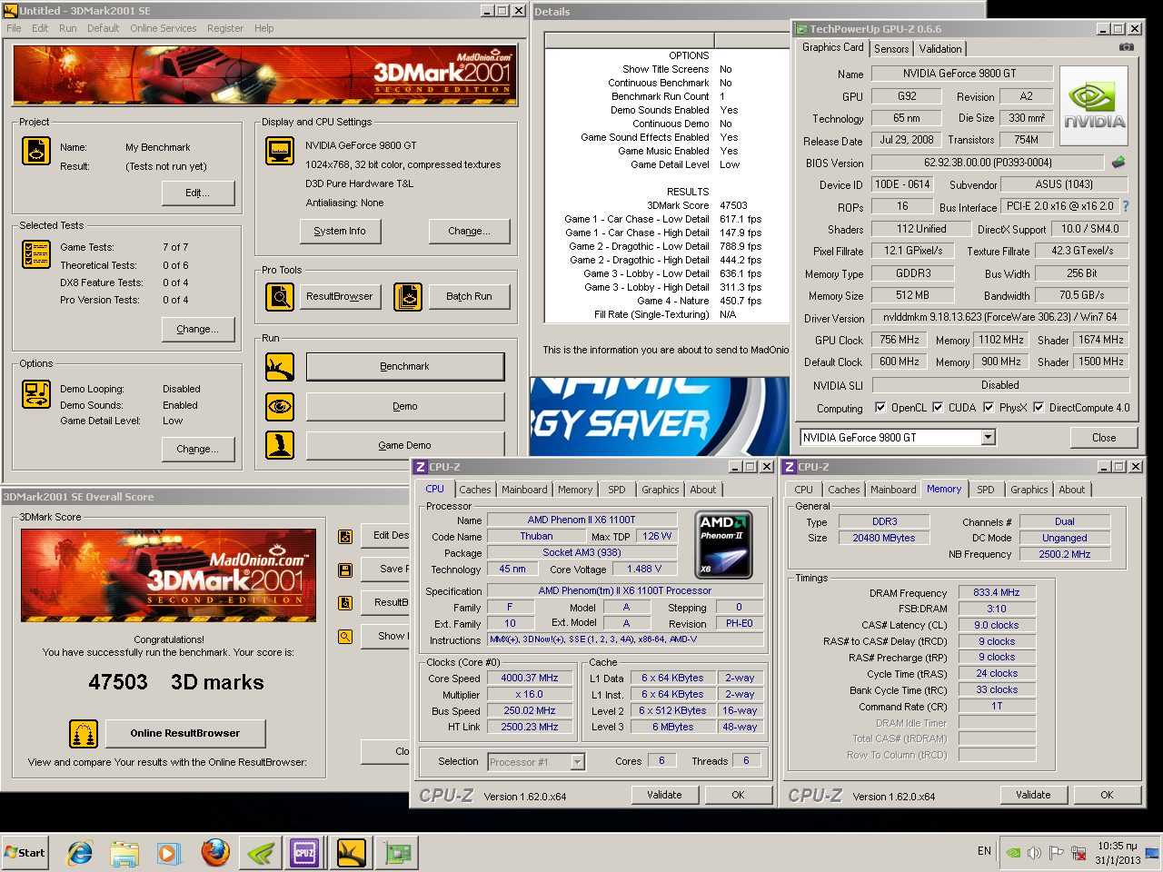Click the Batch Run icon in Pro Tools
Screen dimensions: 1163x872
[408, 297]
